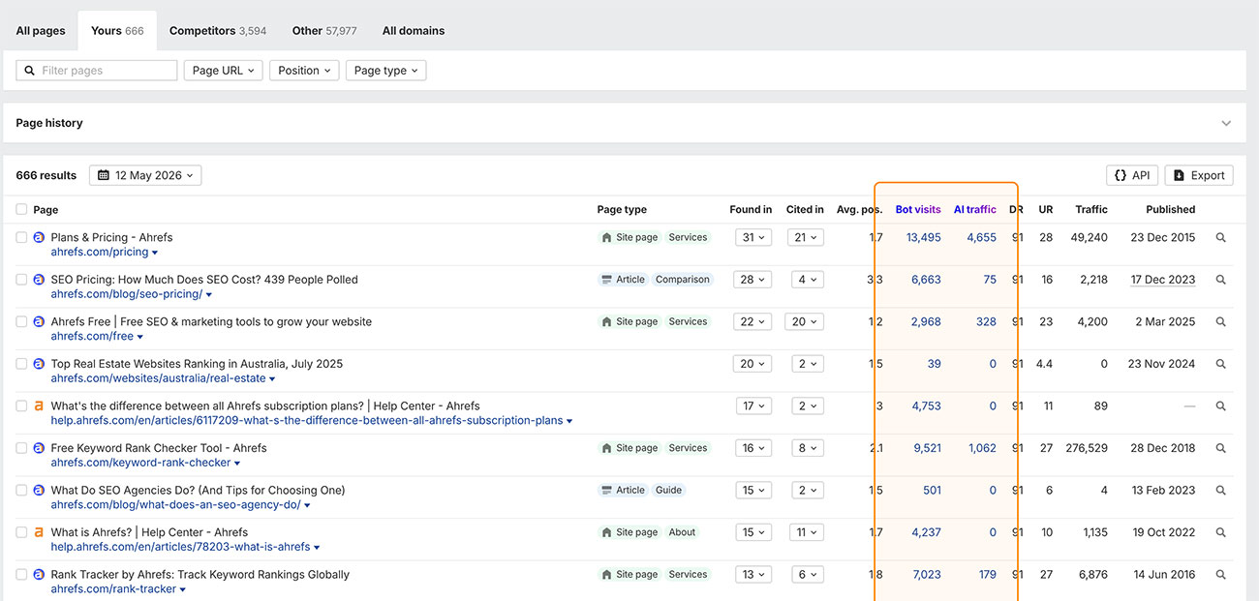Open the ahrefs.com/keyword-rank-checker URL link
Screen dimensions: 1259x601
[141, 463]
